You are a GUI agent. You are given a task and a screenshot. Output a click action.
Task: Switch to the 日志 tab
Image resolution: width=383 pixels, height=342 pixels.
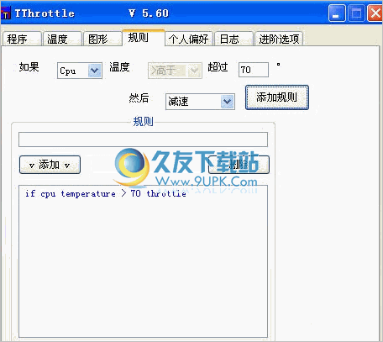pos(233,39)
